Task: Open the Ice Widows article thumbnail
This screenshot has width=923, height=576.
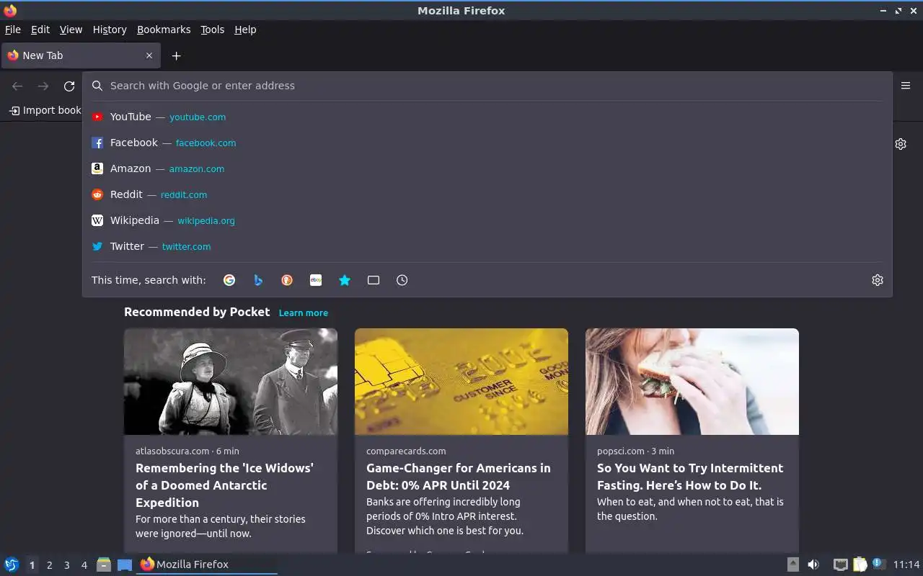Action: 231,382
